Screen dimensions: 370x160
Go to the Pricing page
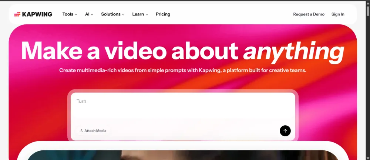tap(163, 14)
